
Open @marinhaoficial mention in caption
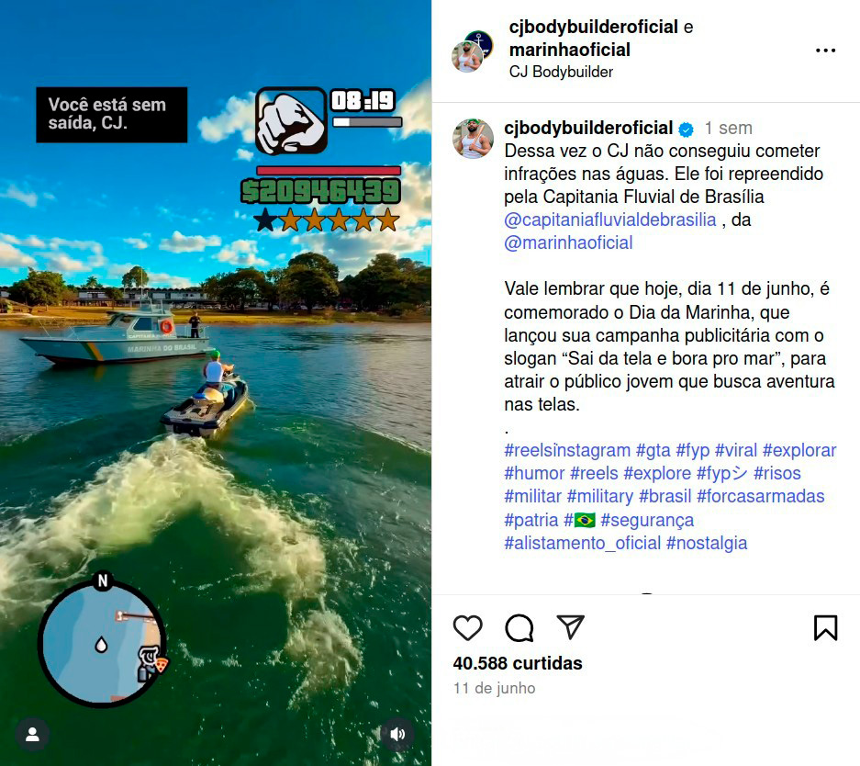(x=568, y=242)
